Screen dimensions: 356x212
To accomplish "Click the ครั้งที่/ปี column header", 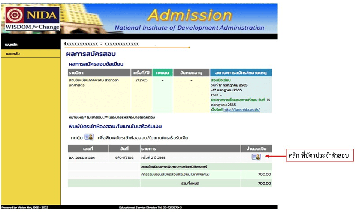I will point(141,73).
